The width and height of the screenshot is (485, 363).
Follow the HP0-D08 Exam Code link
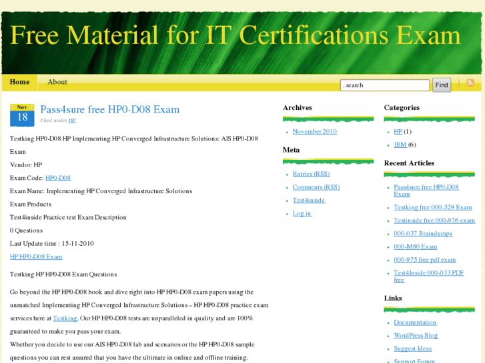click(x=58, y=178)
